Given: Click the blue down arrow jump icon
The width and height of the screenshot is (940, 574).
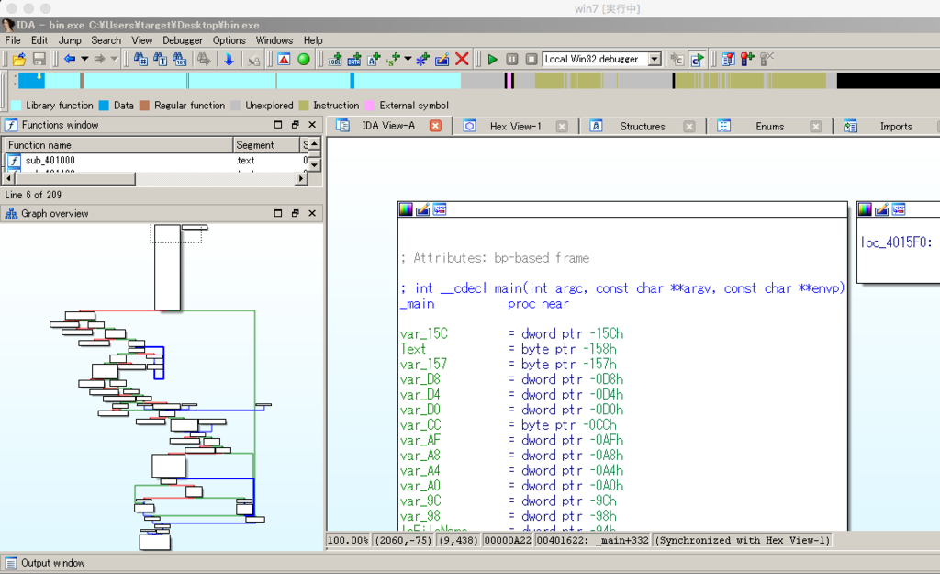Looking at the screenshot, I should pos(229,60).
